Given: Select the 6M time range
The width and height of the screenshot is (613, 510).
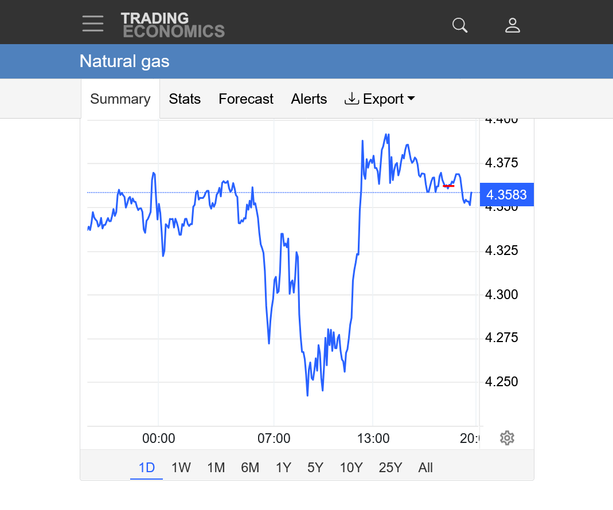Looking at the screenshot, I should coord(250,468).
